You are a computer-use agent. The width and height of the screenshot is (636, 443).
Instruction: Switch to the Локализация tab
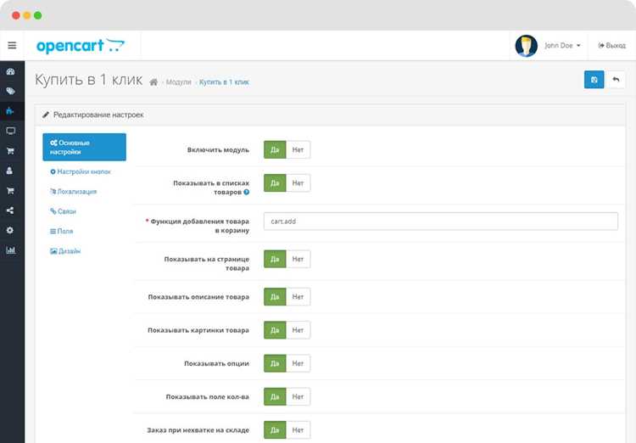[74, 192]
